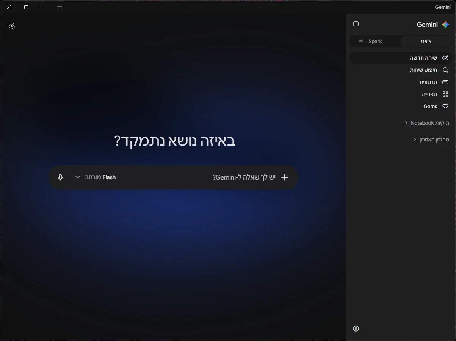This screenshot has width=456, height=341.
Task: Click the grid icon beside ספרייה
Action: pyautogui.click(x=445, y=94)
